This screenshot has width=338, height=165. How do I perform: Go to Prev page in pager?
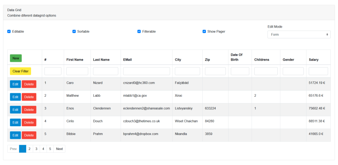(x=13, y=149)
